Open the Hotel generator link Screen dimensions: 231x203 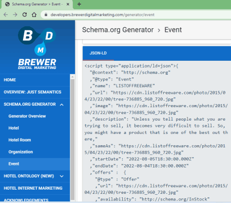[14, 128]
